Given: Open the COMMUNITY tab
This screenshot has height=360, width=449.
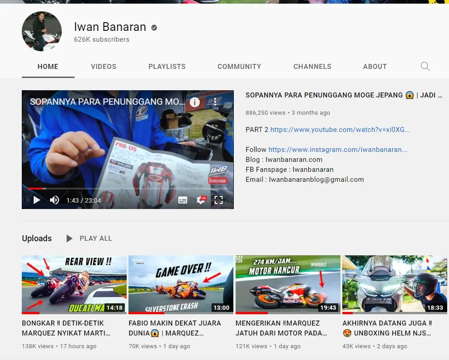Looking at the screenshot, I should click(239, 67).
